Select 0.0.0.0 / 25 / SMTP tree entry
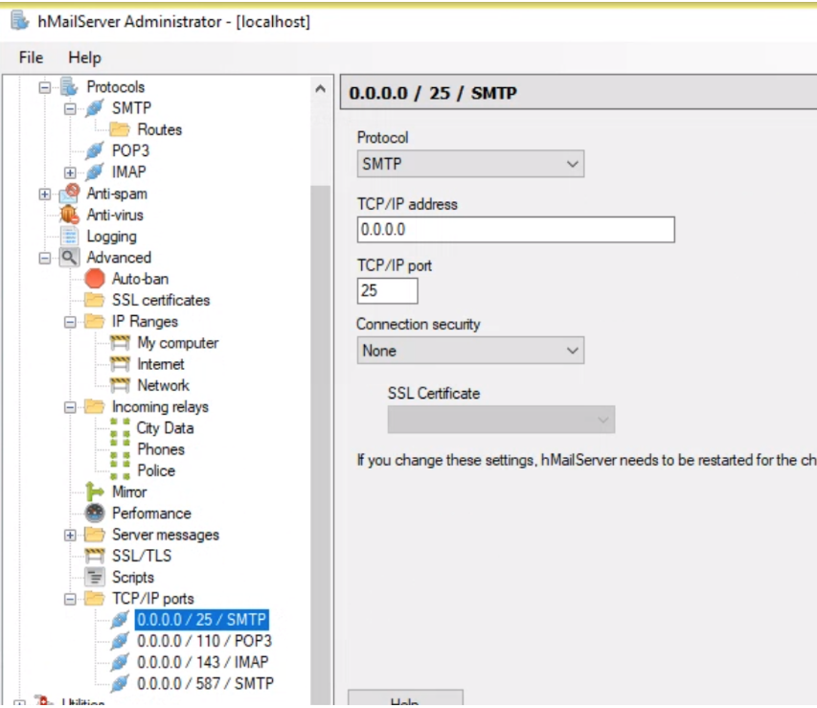Image resolution: width=817 pixels, height=708 pixels. click(202, 619)
